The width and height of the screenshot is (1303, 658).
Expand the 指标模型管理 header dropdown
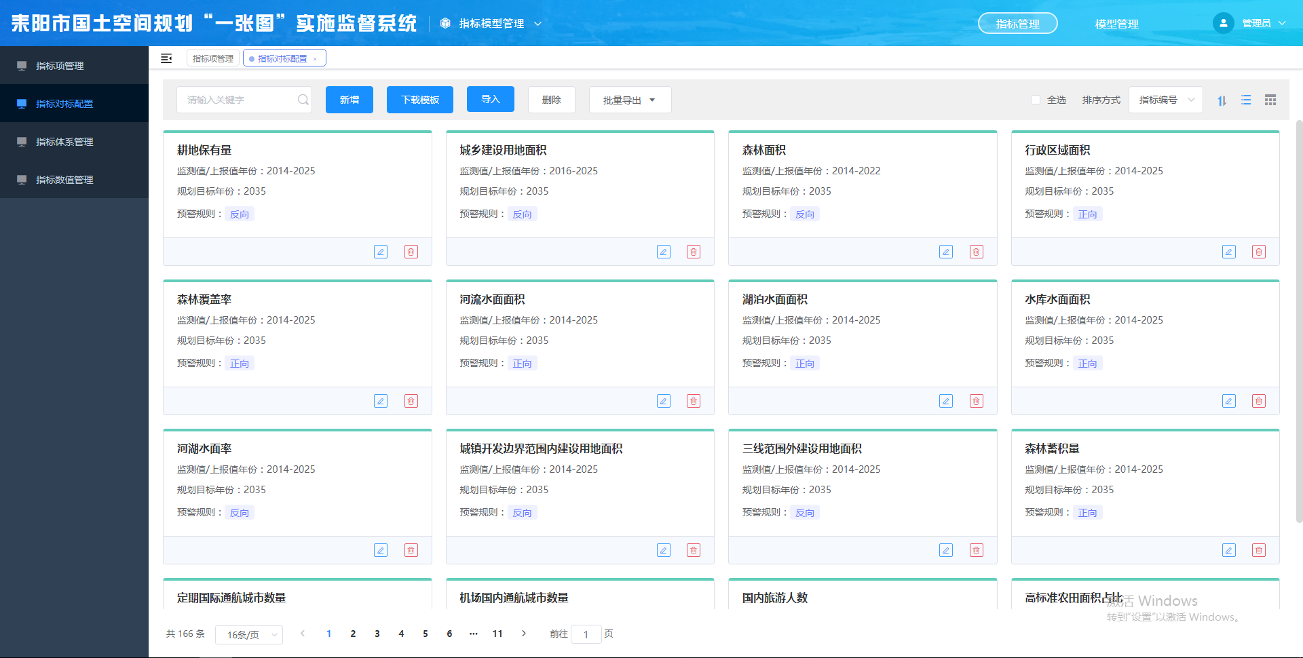(x=491, y=23)
